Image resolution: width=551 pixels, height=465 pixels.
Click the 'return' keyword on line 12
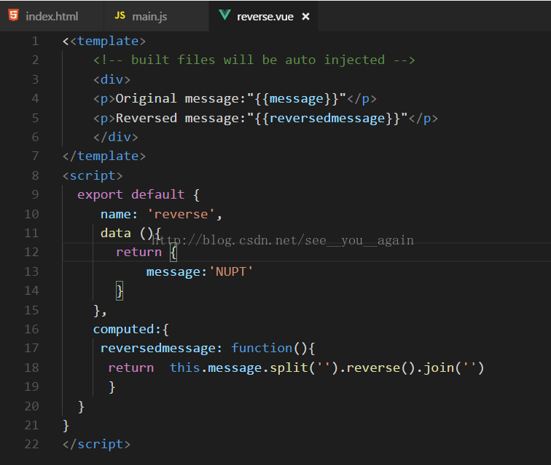[138, 252]
